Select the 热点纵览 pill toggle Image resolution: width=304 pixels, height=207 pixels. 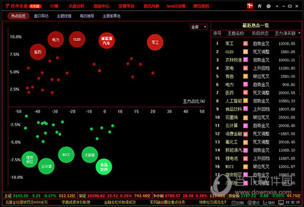pos(18,16)
